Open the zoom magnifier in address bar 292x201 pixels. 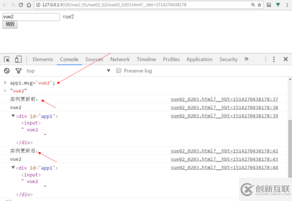pyautogui.click(x=253, y=5)
